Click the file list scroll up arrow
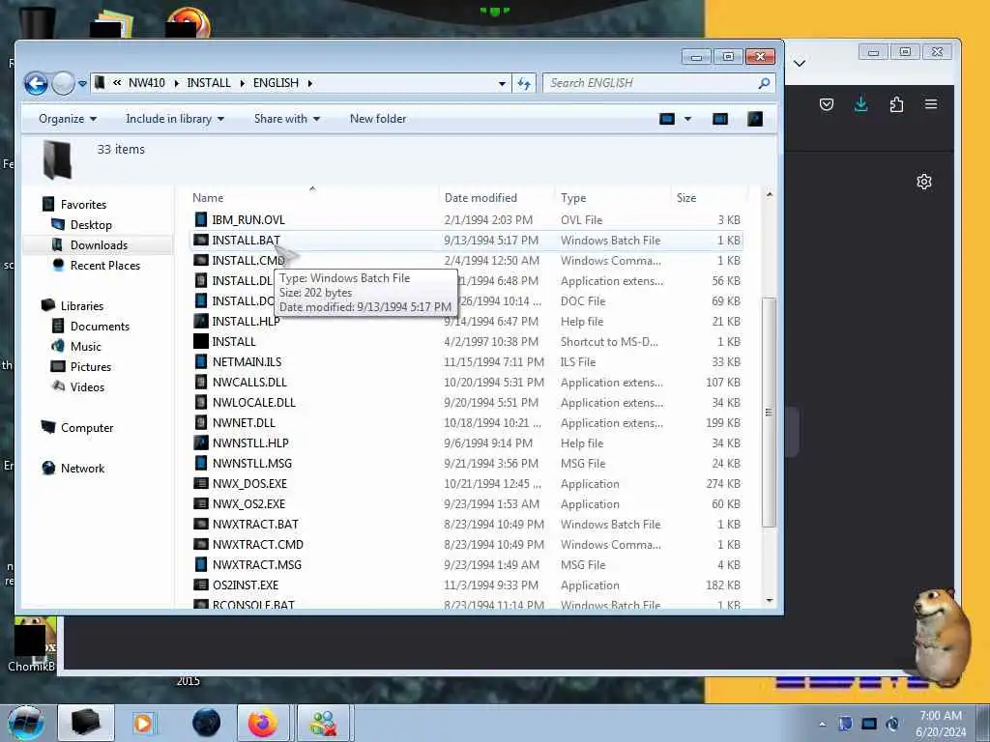The image size is (990, 742). point(769,195)
